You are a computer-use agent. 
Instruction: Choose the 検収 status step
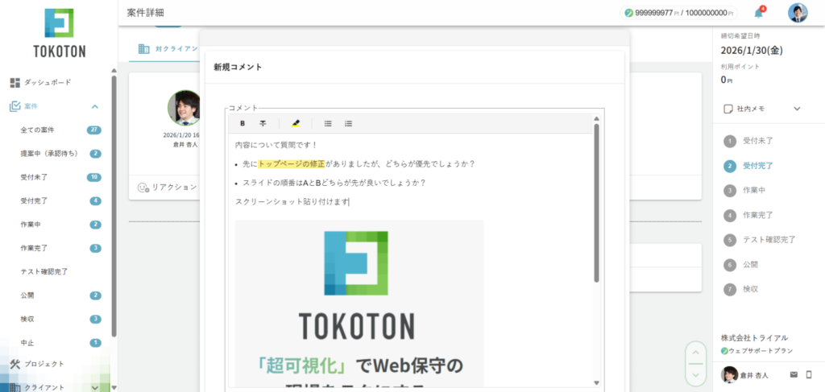(x=749, y=289)
